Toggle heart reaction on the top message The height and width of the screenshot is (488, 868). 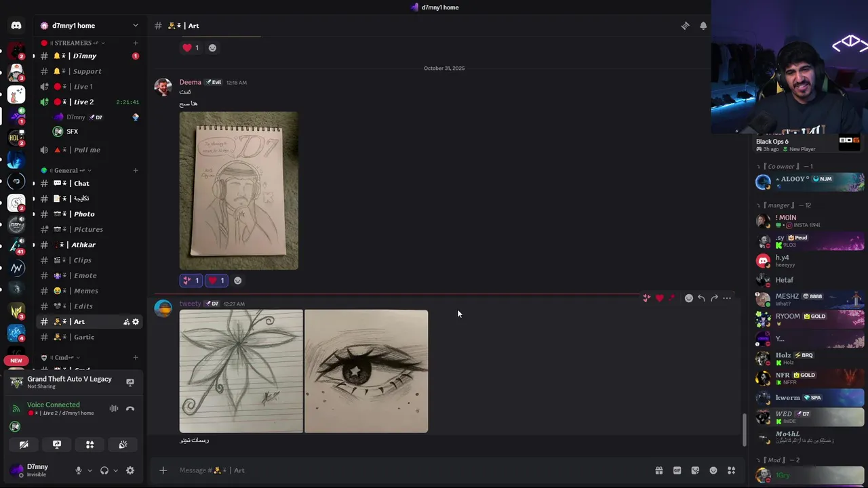click(x=191, y=47)
